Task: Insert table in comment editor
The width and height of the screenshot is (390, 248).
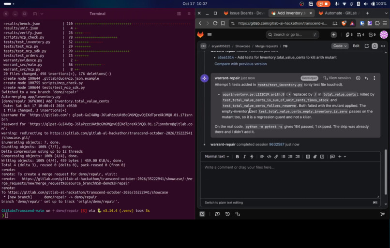Action: [308, 157]
